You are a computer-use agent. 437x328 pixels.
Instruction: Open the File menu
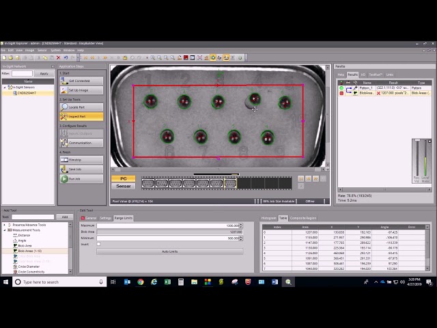pyautogui.click(x=3, y=50)
